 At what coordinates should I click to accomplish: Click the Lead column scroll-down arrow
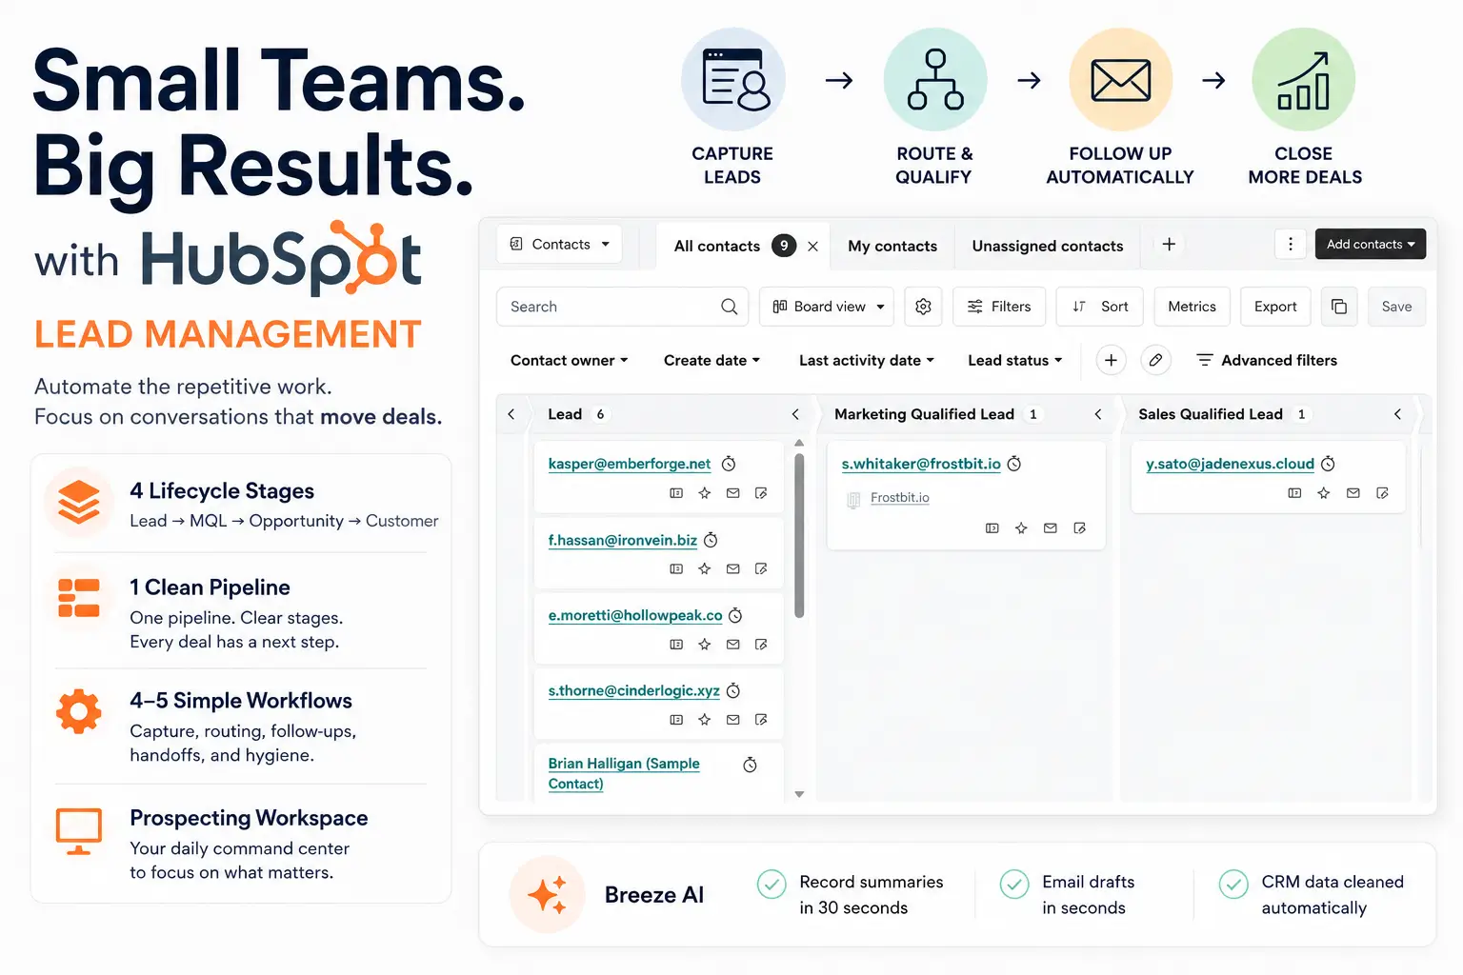pos(799,794)
